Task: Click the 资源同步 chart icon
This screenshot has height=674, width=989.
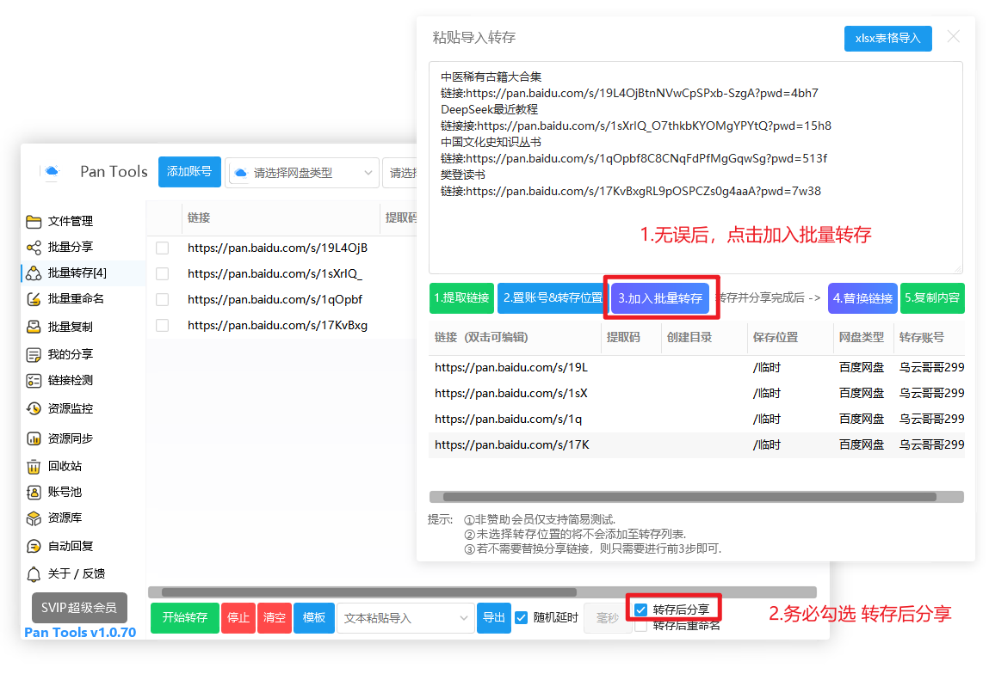Action: (34, 438)
